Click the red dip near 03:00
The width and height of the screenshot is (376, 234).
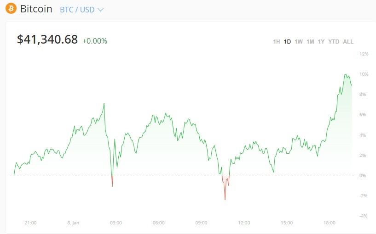pyautogui.click(x=112, y=182)
